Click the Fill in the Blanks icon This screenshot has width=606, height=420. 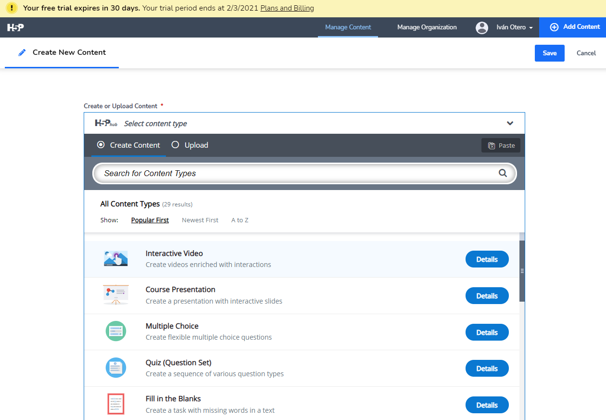115,404
